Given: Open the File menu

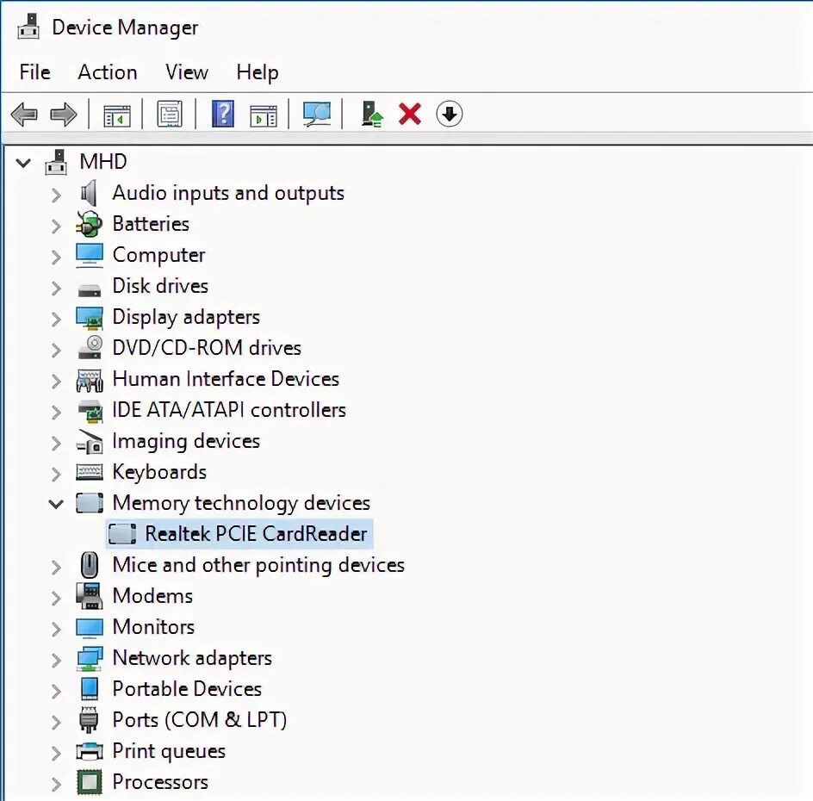Looking at the screenshot, I should tap(34, 72).
